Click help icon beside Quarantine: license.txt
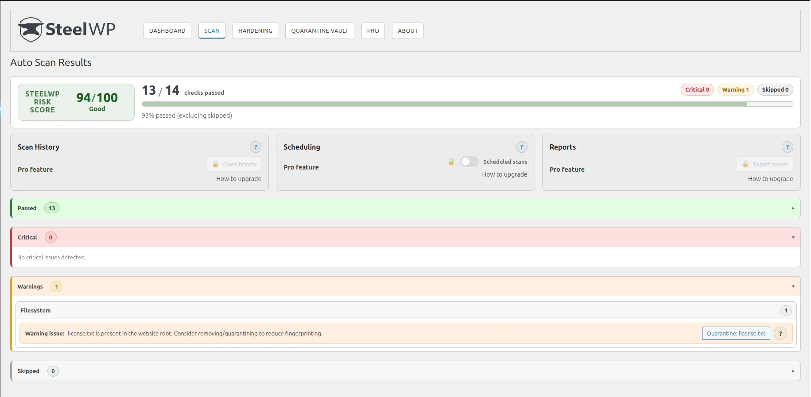Viewport: 811px width, 397px height. point(780,333)
